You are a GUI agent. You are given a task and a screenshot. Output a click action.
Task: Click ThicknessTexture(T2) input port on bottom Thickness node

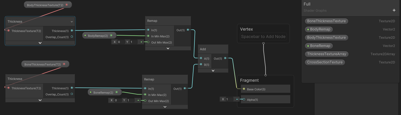pos(8,88)
